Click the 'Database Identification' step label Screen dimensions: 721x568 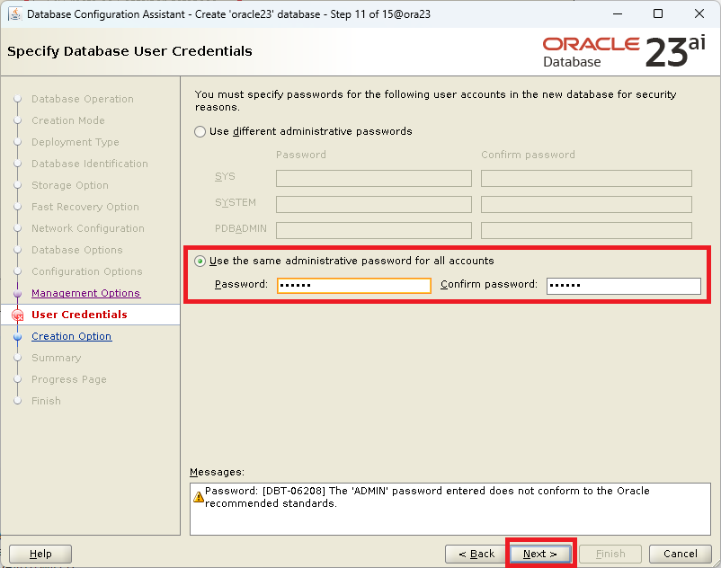90,164
